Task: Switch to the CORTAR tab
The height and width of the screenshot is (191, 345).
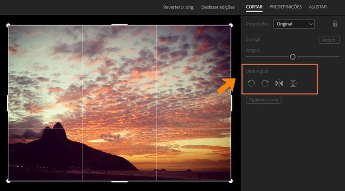Action: [x=254, y=7]
